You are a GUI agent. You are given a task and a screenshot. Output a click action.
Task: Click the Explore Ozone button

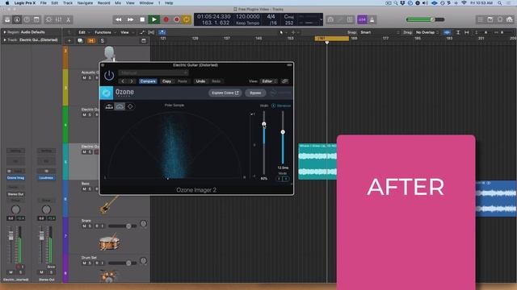[x=225, y=93]
